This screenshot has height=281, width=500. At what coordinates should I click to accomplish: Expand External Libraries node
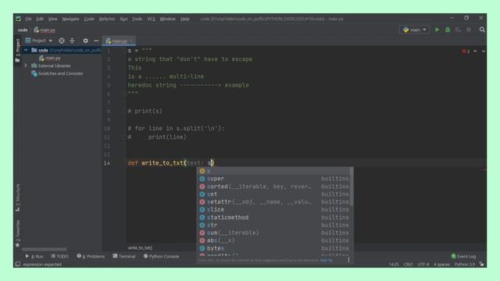(26, 66)
